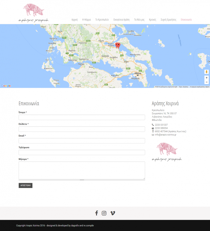Click the header pig logo

point(33,13)
